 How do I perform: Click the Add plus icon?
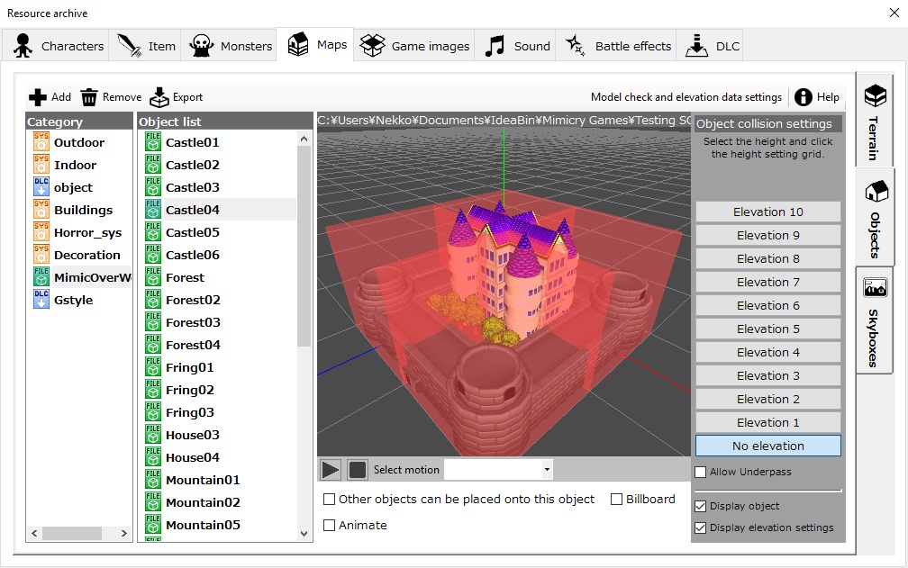38,97
